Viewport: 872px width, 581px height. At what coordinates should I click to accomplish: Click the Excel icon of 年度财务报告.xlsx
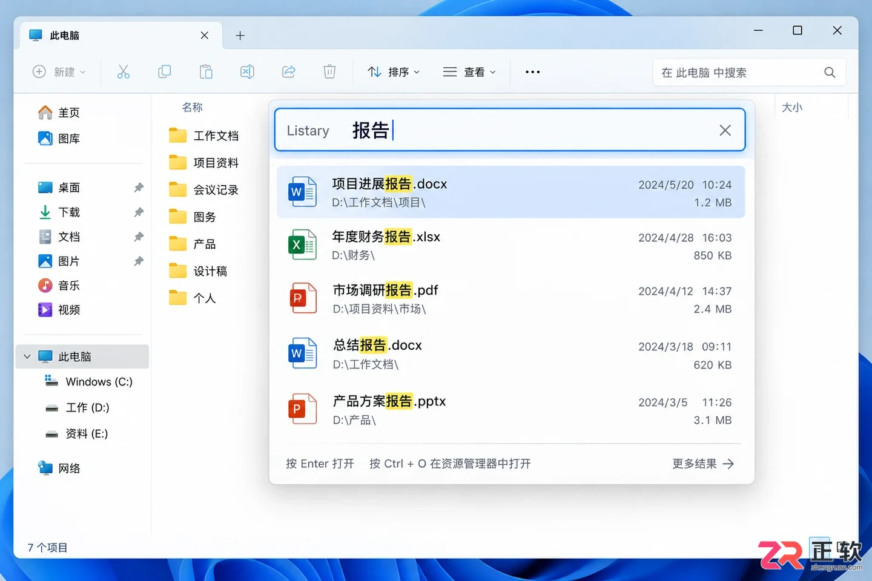[x=302, y=245]
